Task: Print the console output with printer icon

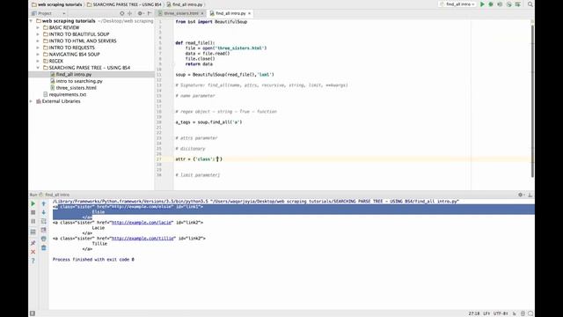Action: pos(44,239)
